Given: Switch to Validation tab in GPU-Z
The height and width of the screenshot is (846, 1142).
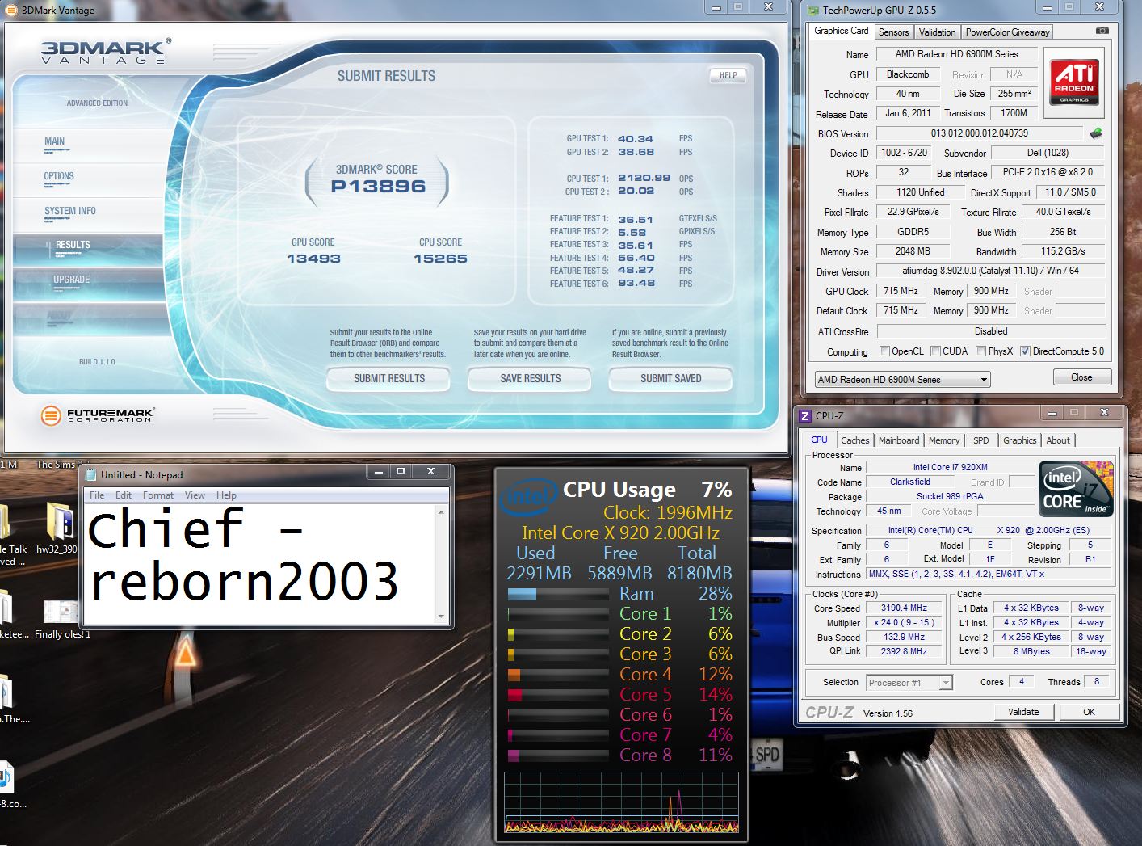Looking at the screenshot, I should [x=937, y=32].
